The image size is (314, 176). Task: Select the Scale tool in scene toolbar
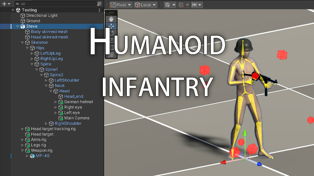[111, 40]
